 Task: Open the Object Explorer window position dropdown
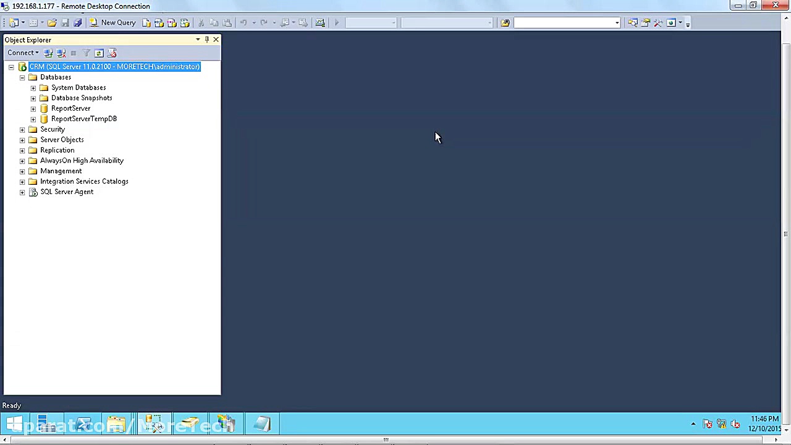point(198,40)
